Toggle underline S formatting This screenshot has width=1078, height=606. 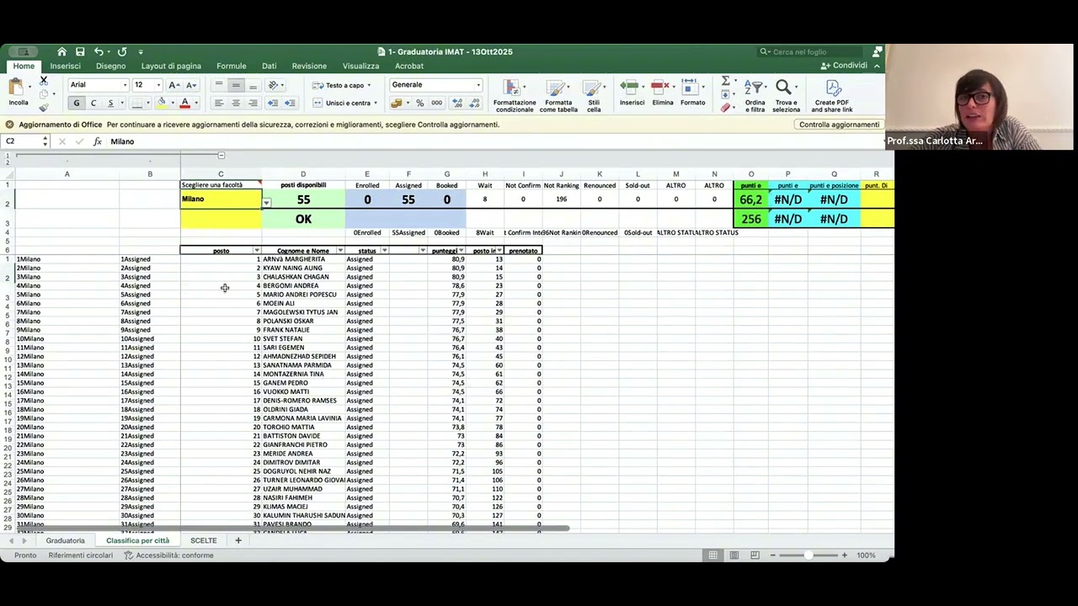pyautogui.click(x=110, y=103)
